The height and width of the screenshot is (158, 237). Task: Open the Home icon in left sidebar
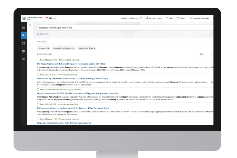[x=24, y=27]
